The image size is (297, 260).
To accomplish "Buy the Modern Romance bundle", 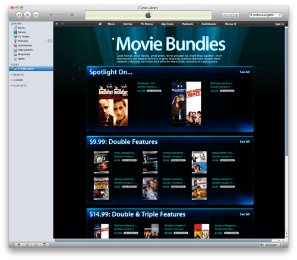I will (x=178, y=187).
